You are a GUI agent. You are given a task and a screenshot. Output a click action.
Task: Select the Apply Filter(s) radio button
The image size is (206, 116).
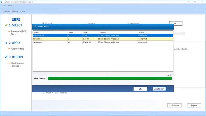[128, 23]
